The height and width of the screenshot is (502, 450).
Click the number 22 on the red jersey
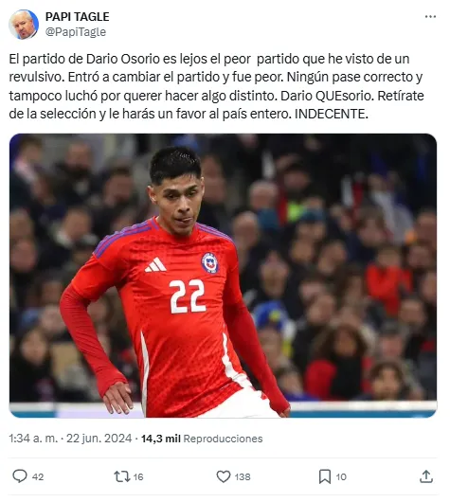(187, 296)
